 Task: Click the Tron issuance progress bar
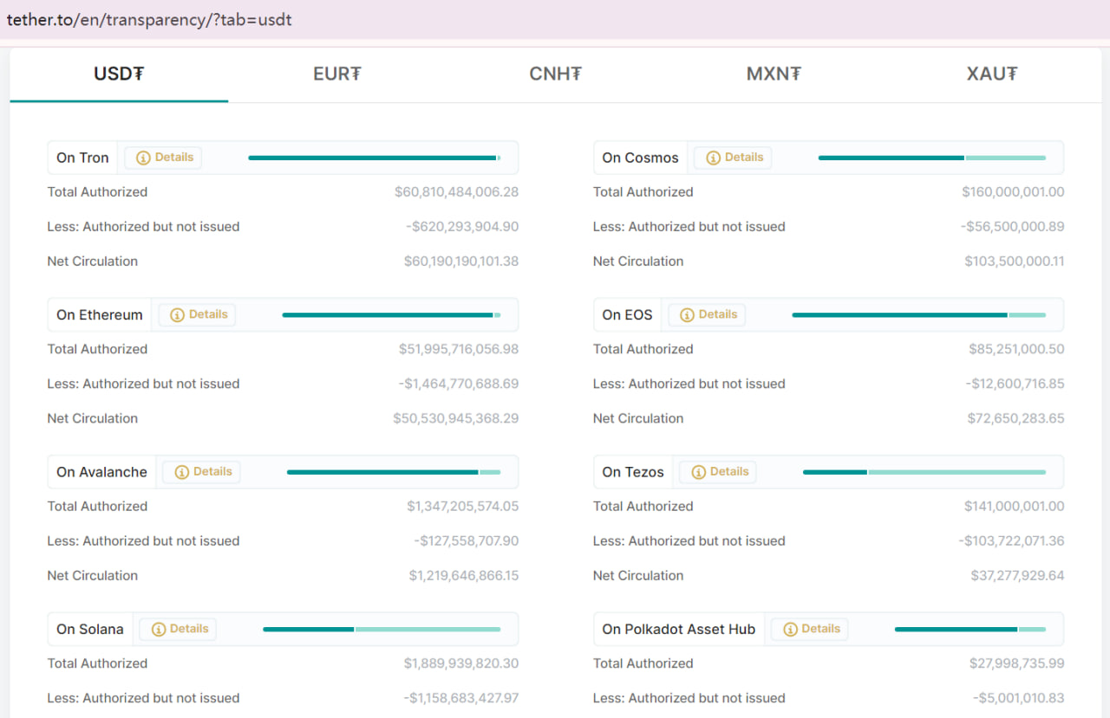tap(375, 158)
